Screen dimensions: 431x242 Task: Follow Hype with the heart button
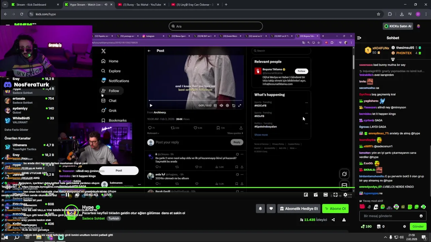pyautogui.click(x=271, y=208)
